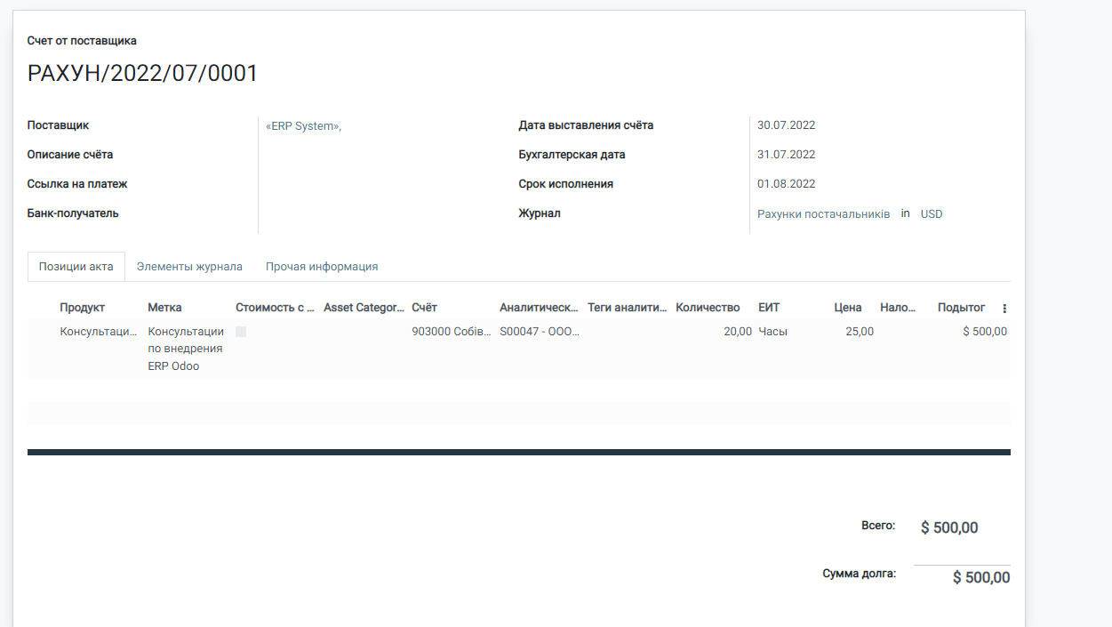
Task: Click the USD currency link
Action: (x=931, y=214)
